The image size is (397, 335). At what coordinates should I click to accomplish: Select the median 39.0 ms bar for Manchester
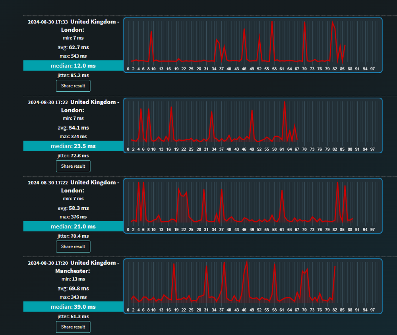point(73,306)
